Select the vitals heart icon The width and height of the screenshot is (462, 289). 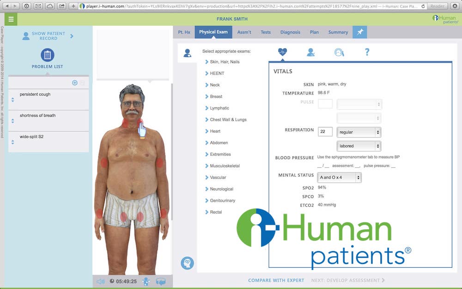tap(282, 52)
